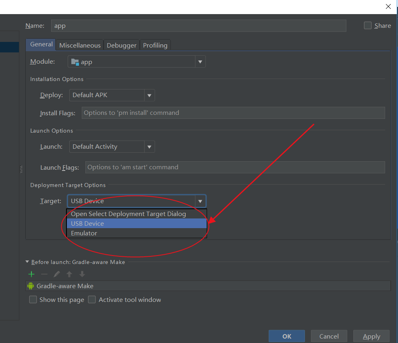The height and width of the screenshot is (343, 398).
Task: Enable the Share checkbox
Action: [x=367, y=25]
